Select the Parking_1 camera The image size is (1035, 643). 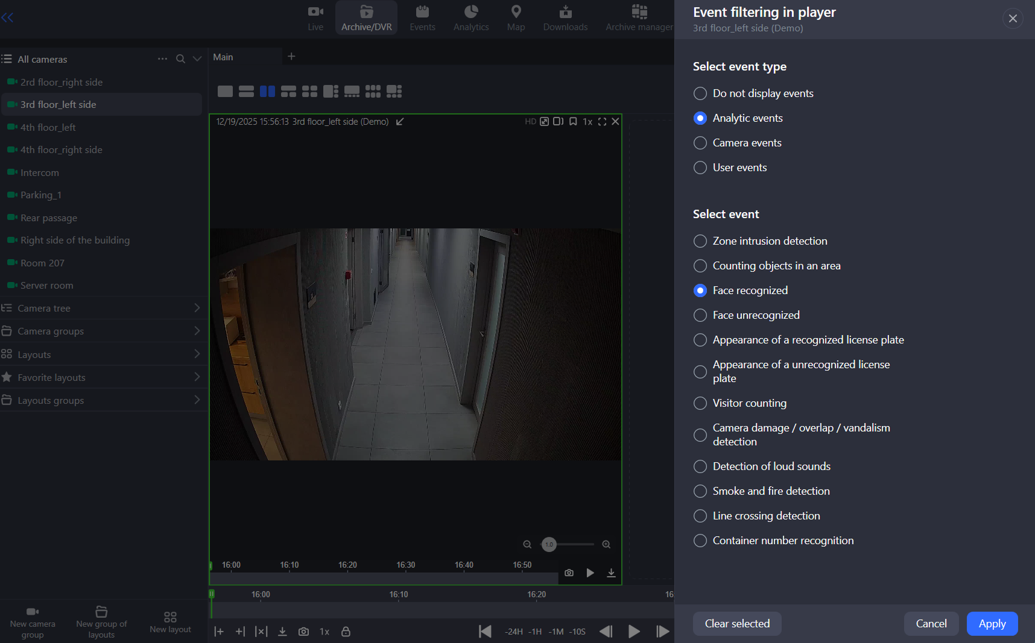41,195
